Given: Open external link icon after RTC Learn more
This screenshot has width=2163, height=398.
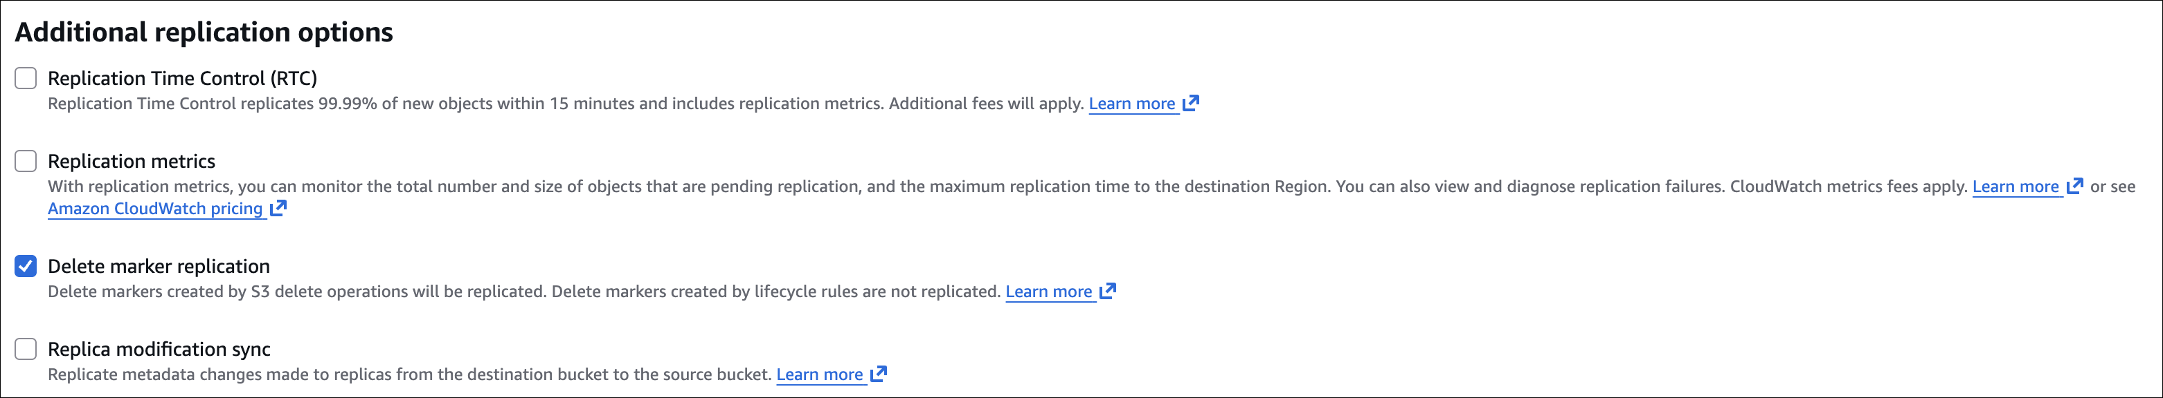Looking at the screenshot, I should (x=1191, y=103).
